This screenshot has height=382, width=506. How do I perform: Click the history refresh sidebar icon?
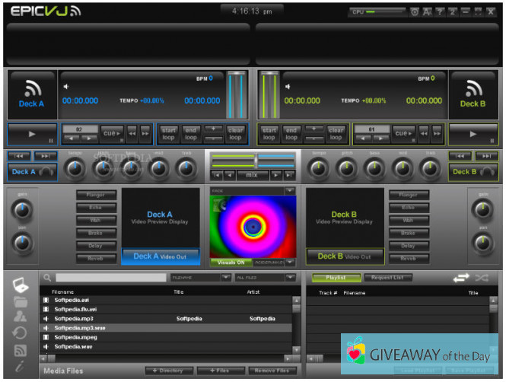click(x=21, y=333)
